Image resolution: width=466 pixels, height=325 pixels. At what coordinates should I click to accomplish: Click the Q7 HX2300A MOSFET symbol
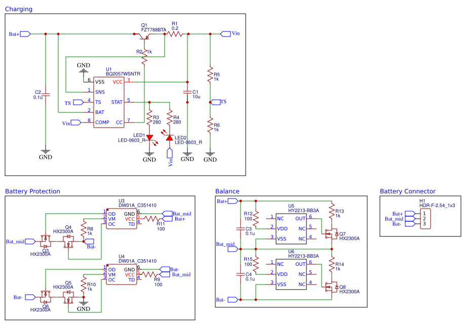[x=331, y=234]
